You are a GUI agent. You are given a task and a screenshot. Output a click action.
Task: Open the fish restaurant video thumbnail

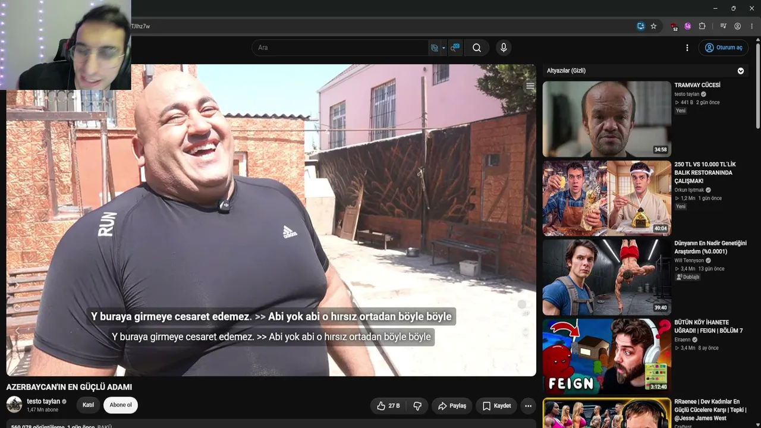point(606,198)
